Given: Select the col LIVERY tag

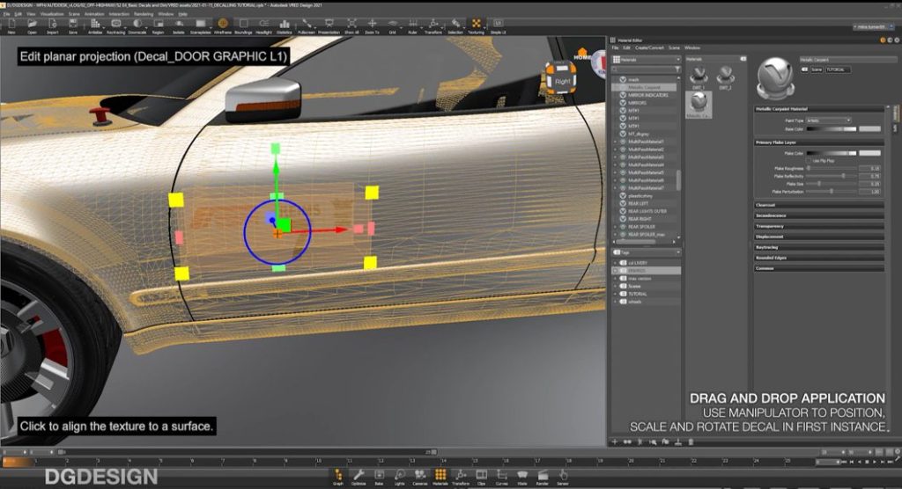Looking at the screenshot, I should click(x=638, y=263).
